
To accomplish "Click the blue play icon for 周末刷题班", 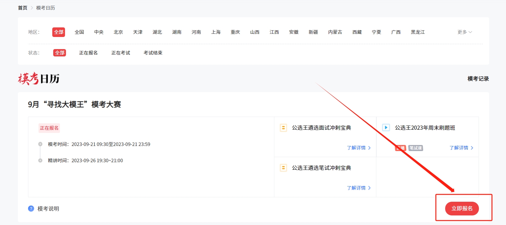I will pyautogui.click(x=386, y=128).
